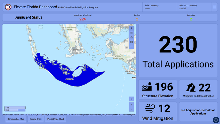This screenshot has height=124, width=220.
Task: Click the Applicant Withdrawl count 226
Action: click(x=83, y=19)
